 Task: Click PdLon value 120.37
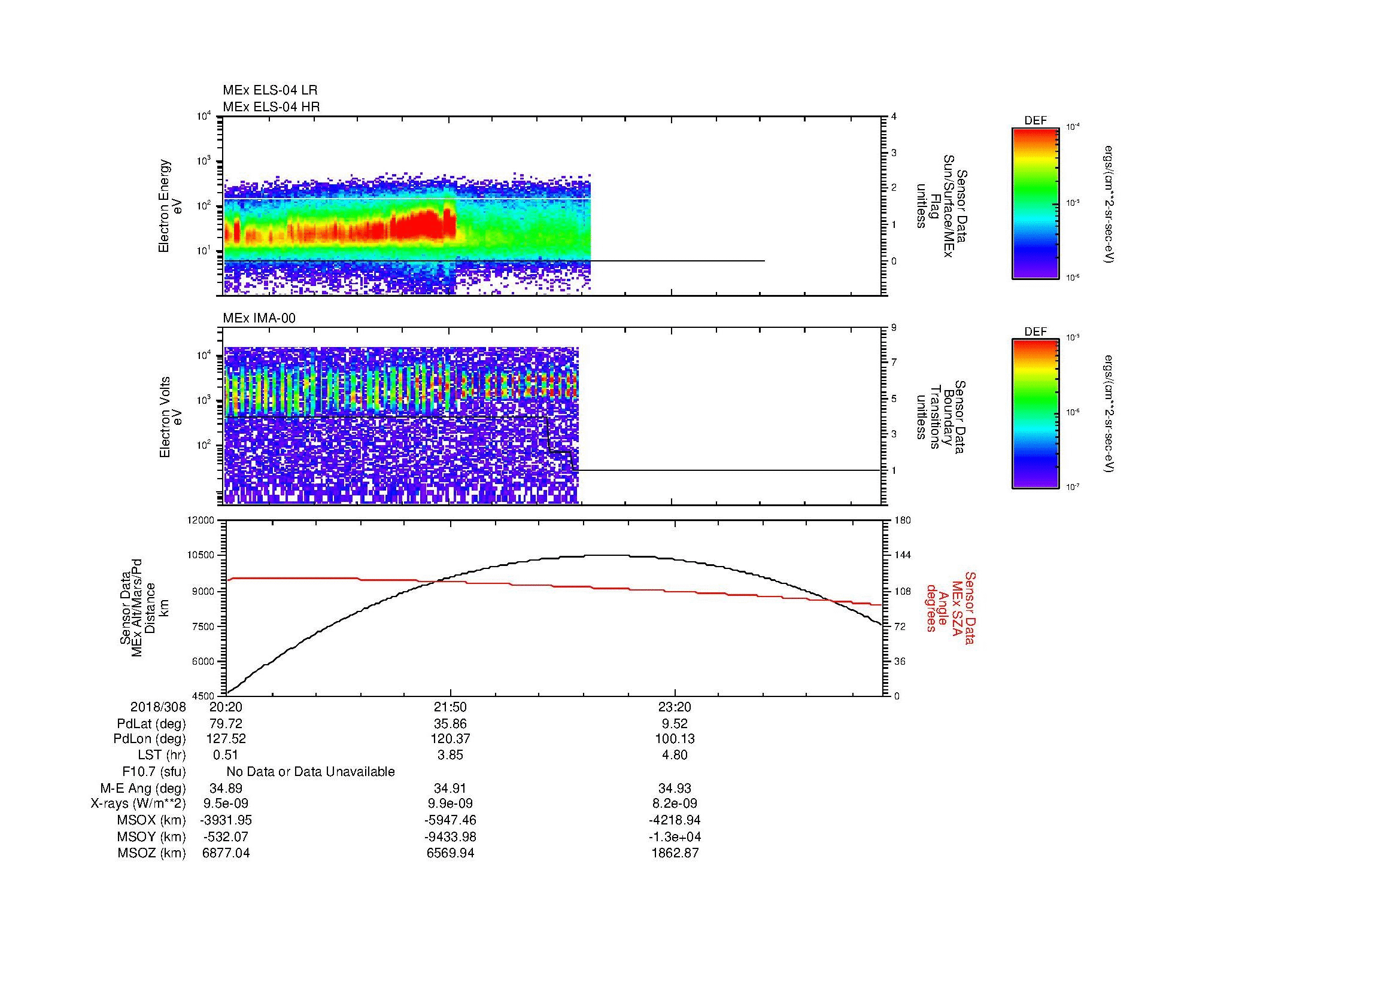[x=450, y=739]
